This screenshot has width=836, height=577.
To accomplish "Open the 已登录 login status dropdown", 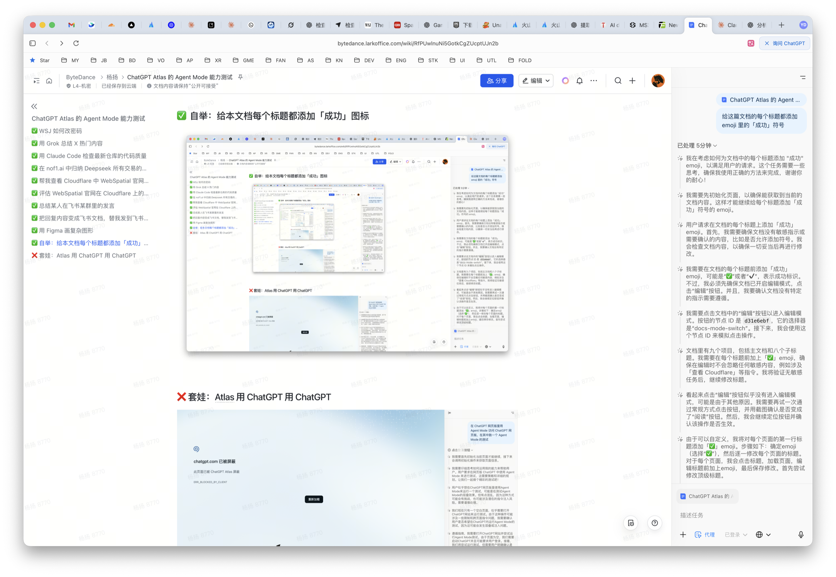I will [736, 535].
